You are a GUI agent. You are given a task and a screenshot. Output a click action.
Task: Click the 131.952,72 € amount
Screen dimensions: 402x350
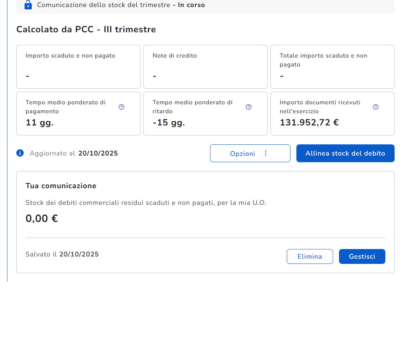(x=309, y=122)
